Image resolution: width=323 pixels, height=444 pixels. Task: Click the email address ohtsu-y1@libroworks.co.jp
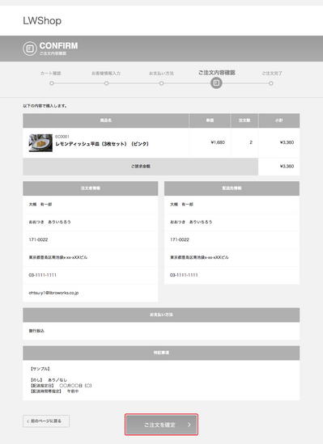tap(53, 293)
